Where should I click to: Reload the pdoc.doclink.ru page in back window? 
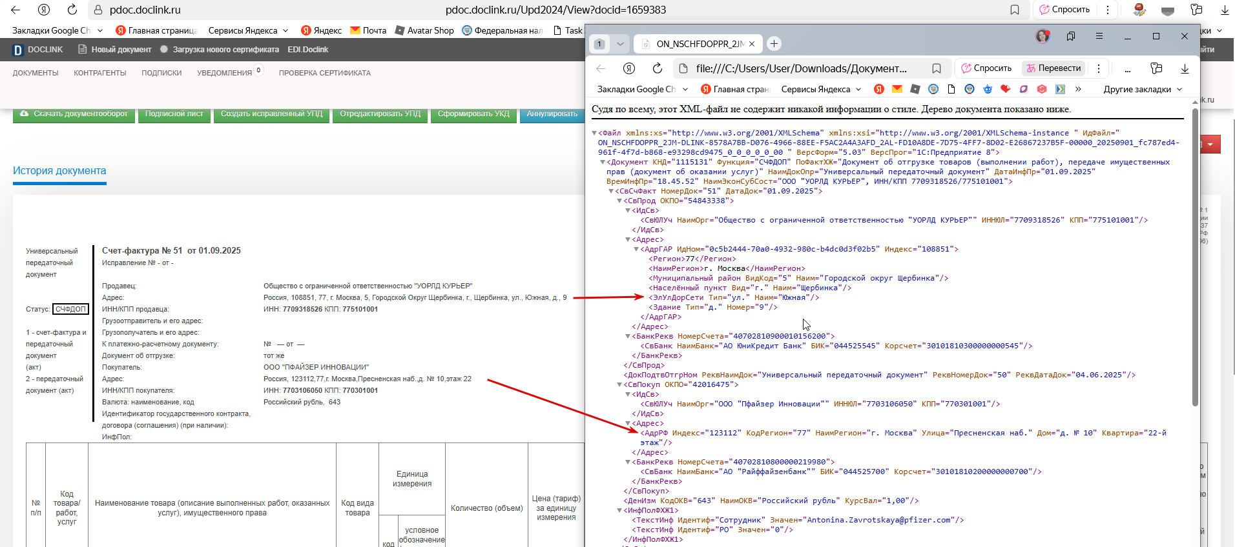[72, 10]
